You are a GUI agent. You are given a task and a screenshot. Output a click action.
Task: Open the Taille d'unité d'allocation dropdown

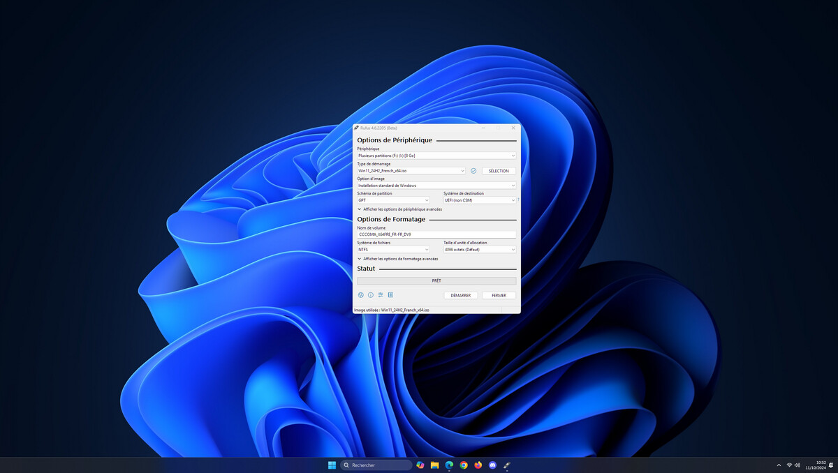(x=480, y=249)
